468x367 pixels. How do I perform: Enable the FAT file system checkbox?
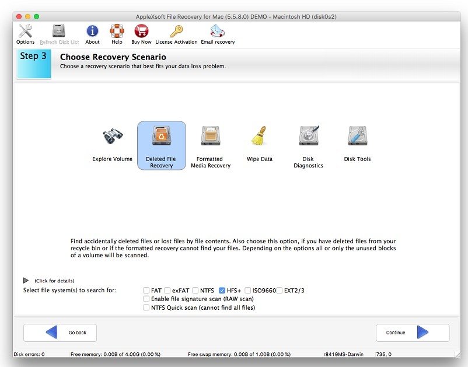(146, 291)
